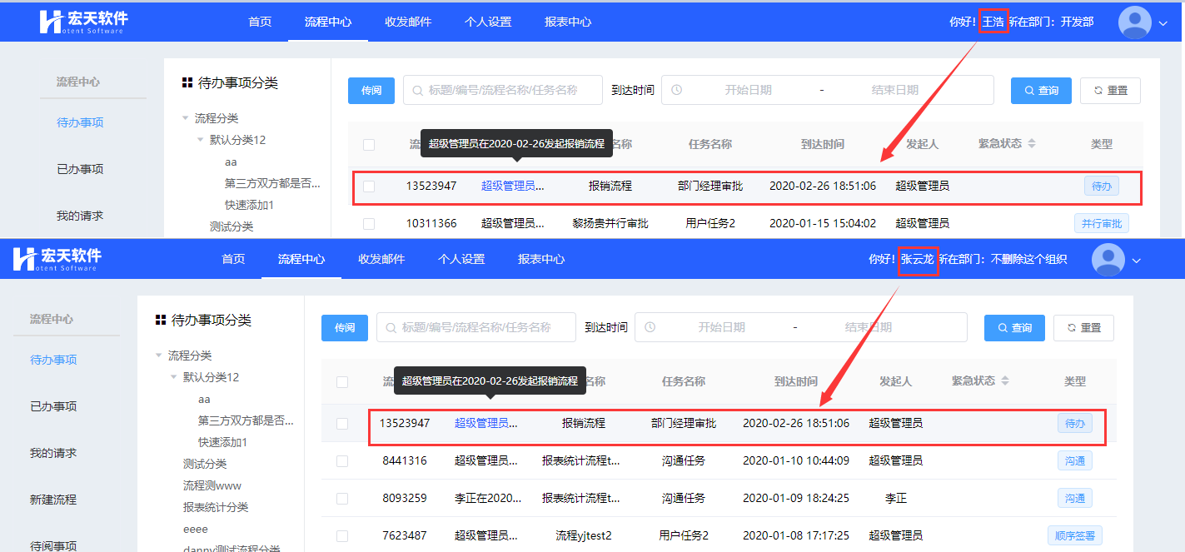Screen dimensions: 1185x552
Task: Collapse the 流程分类 tree node in 张云龙's view
Action: 158,356
